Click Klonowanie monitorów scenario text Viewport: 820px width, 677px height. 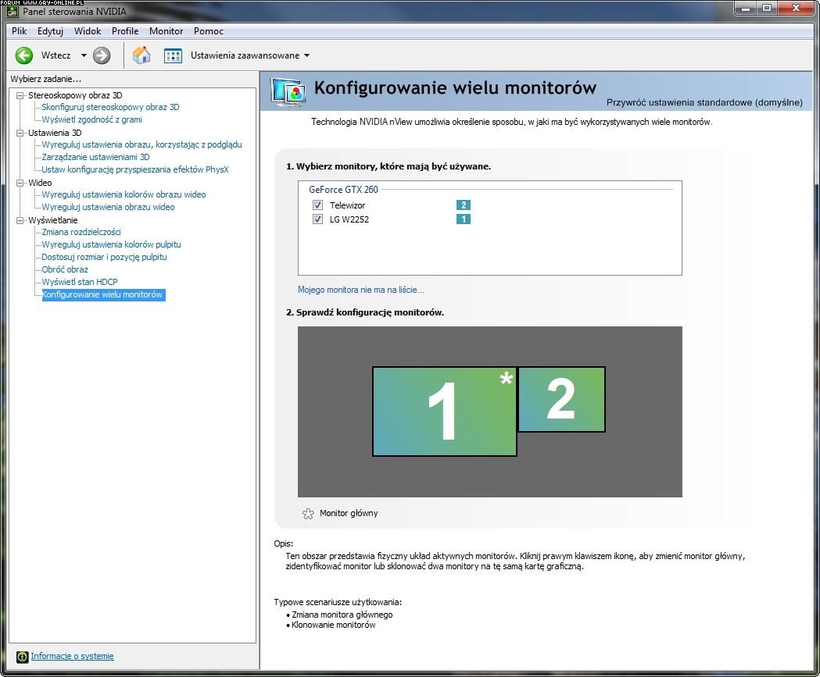[334, 625]
